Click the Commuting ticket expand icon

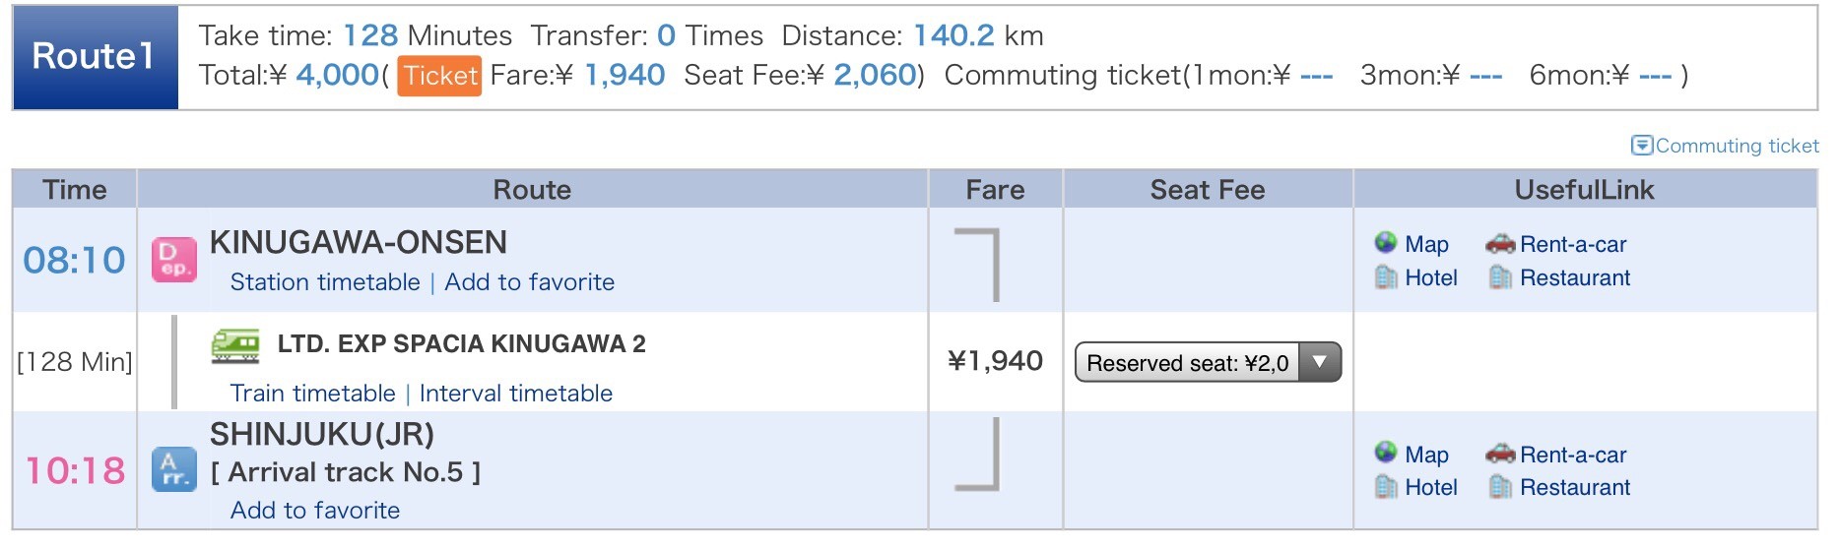[x=1642, y=146]
